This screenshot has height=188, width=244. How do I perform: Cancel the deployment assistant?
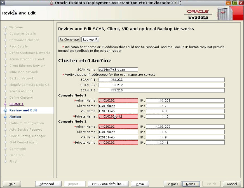(232, 184)
